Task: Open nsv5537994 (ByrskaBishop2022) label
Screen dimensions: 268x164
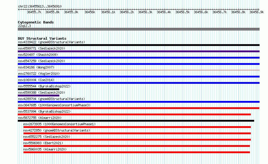Action: (x=44, y=111)
